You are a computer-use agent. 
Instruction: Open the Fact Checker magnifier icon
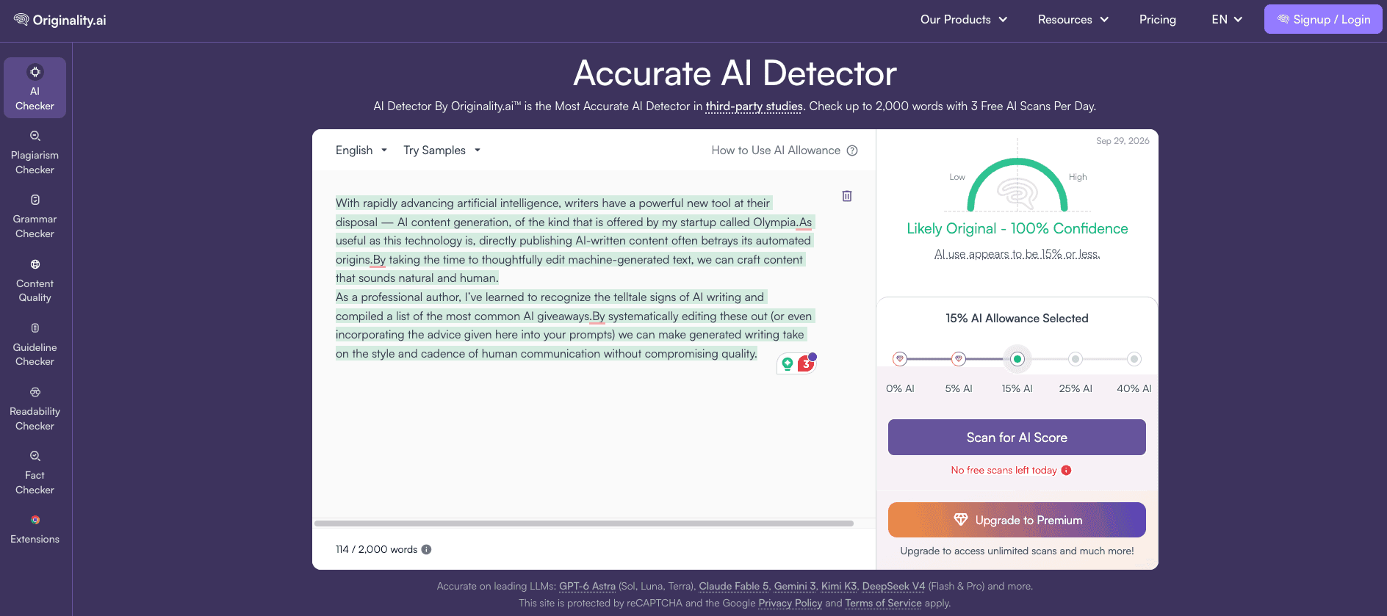[x=35, y=456]
